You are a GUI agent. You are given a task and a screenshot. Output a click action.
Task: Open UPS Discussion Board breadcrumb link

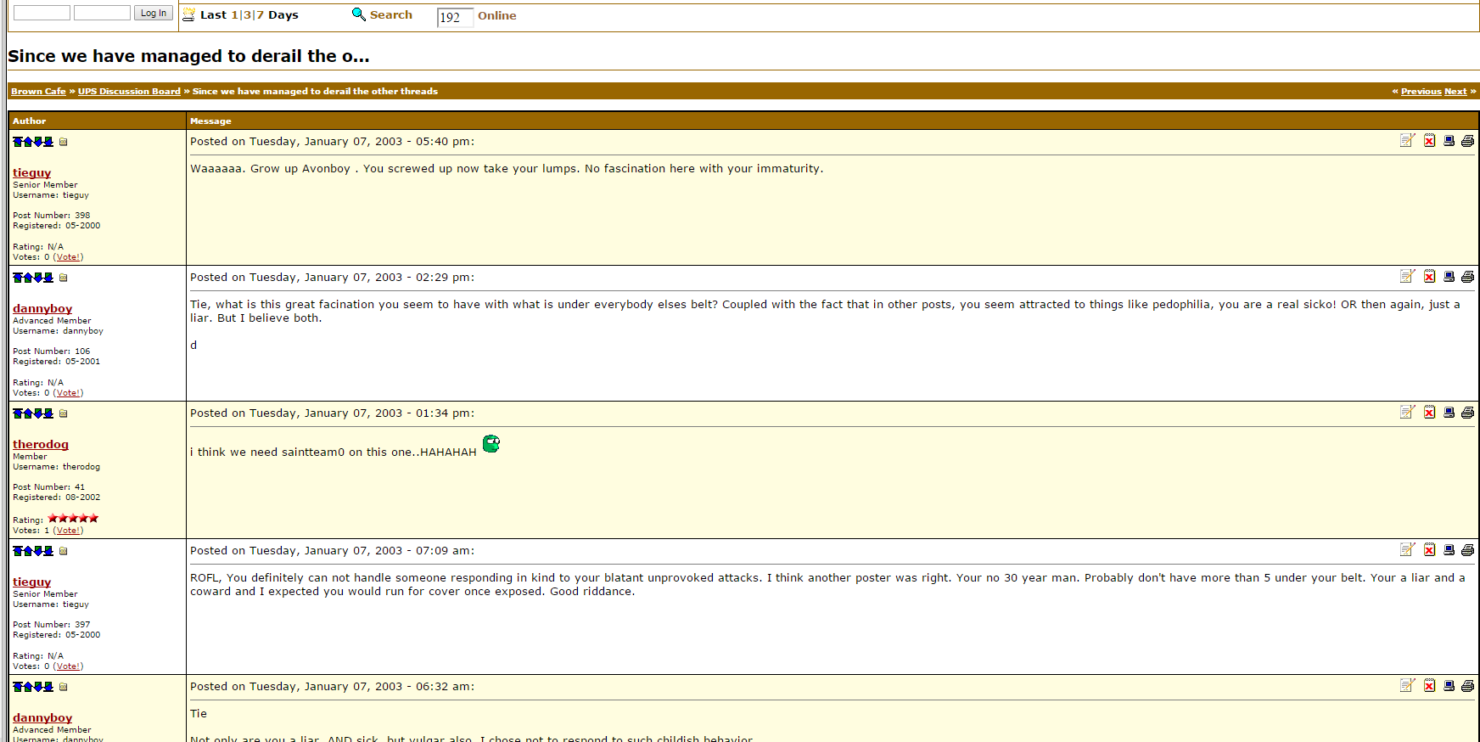[x=129, y=92]
